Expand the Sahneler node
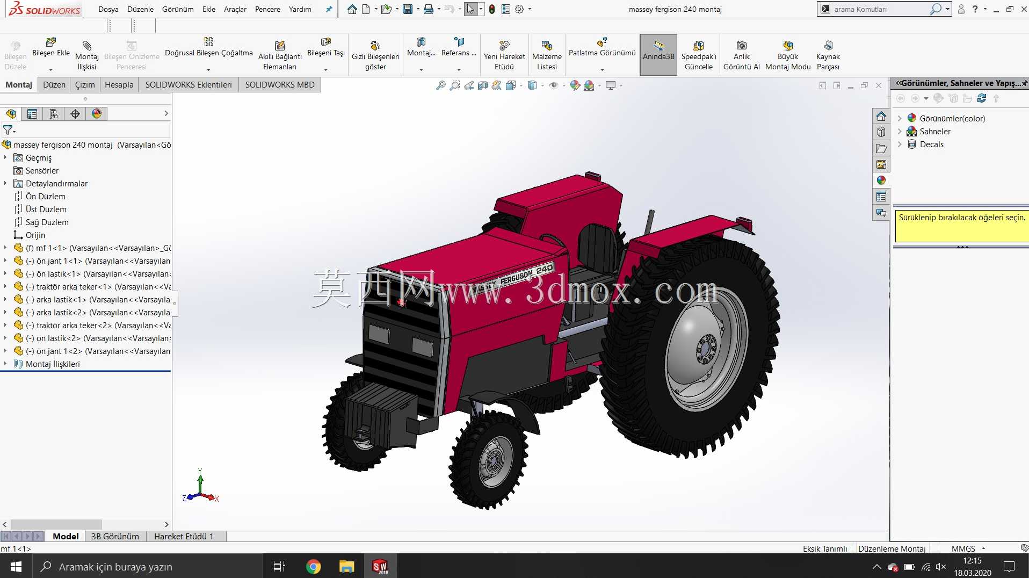 pyautogui.click(x=900, y=131)
